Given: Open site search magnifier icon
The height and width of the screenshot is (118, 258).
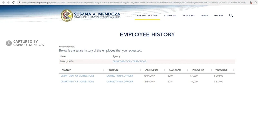Looking at the screenshot, I should coord(231,15).
